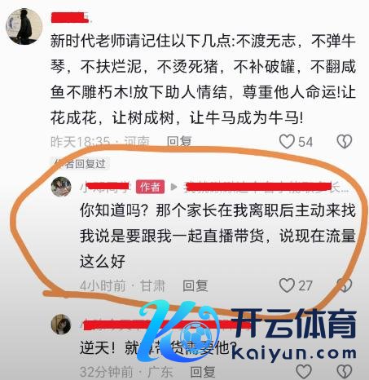
Task: Click the 作者回复过 tag
Action: point(80,164)
